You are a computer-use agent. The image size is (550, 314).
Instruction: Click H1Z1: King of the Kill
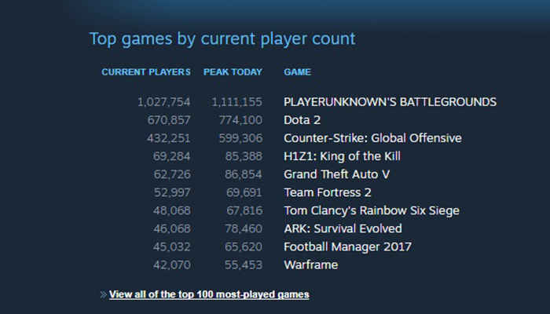[x=342, y=156]
